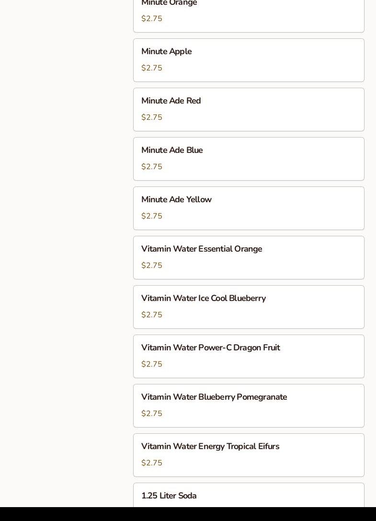Viewport: 376px width, 521px height.
Task: Click the Blueberry Pomegranate $2.75 price
Action: (x=152, y=414)
